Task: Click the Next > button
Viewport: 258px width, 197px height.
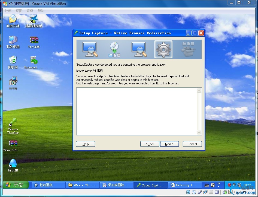Action: click(x=169, y=144)
